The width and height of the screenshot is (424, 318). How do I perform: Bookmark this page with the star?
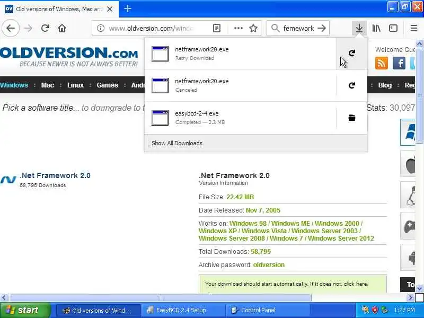pos(253,28)
